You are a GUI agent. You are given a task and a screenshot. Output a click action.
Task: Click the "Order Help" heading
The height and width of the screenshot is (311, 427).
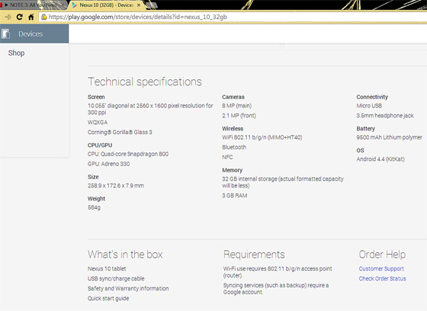pyautogui.click(x=382, y=255)
